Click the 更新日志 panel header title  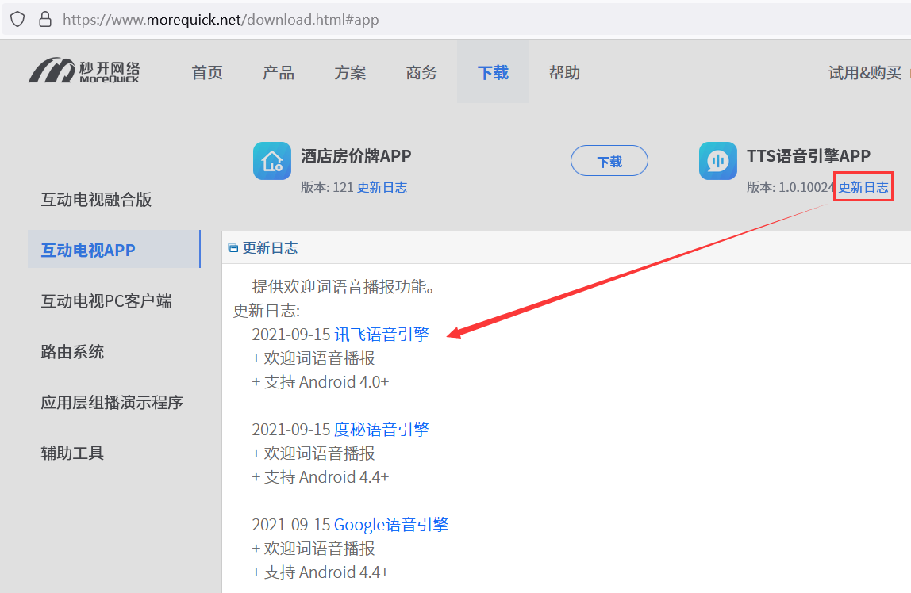point(270,248)
